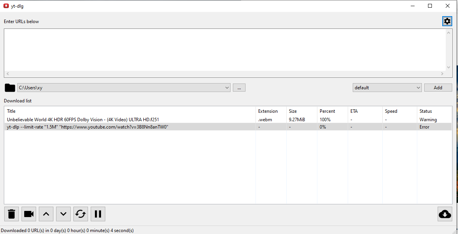Reload the selected download item

[x=81, y=214]
